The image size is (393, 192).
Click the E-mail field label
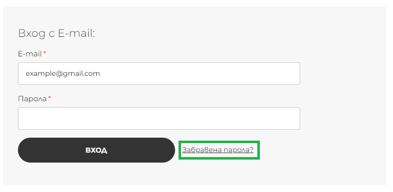[x=29, y=54]
